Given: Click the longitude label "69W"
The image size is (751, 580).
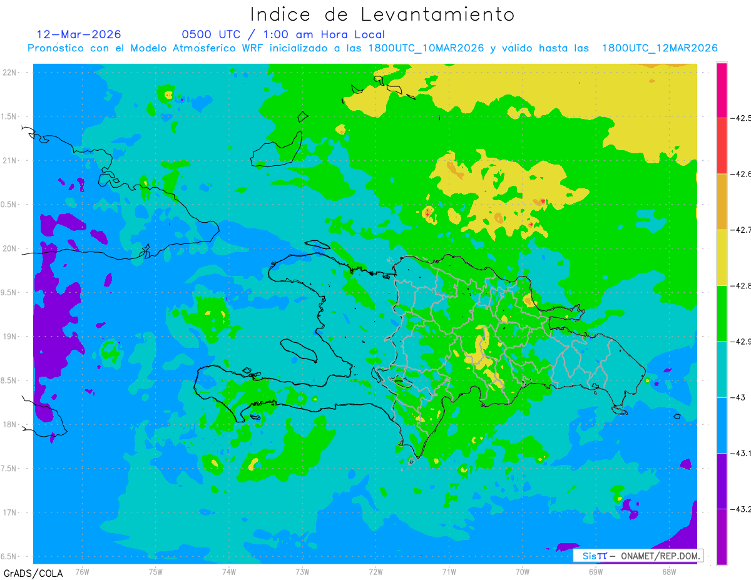Looking at the screenshot, I should pyautogui.click(x=595, y=571).
